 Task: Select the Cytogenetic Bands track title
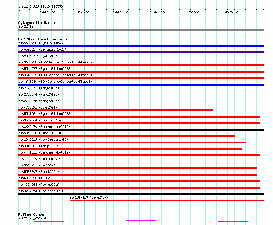pos(37,23)
